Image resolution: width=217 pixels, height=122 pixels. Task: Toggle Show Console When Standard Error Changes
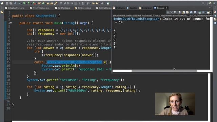coord(195,13)
